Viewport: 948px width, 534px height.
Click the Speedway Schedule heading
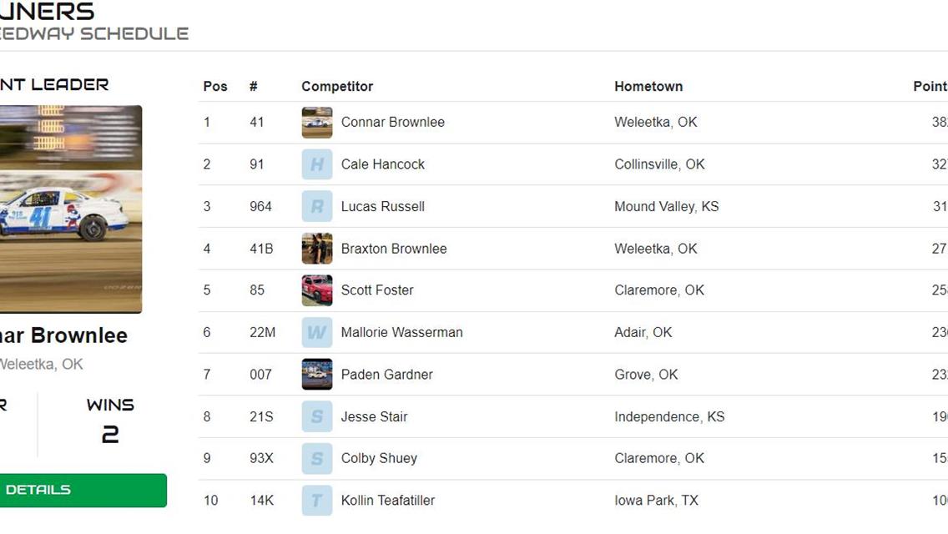93,34
